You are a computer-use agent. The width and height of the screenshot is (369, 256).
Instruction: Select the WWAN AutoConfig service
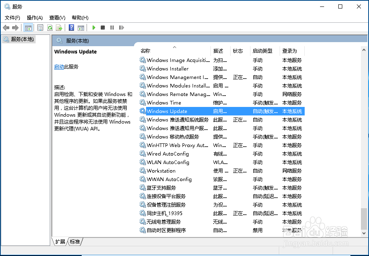169,179
